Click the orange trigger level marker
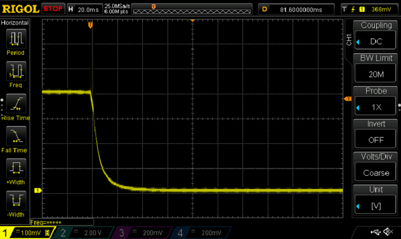 (x=348, y=99)
